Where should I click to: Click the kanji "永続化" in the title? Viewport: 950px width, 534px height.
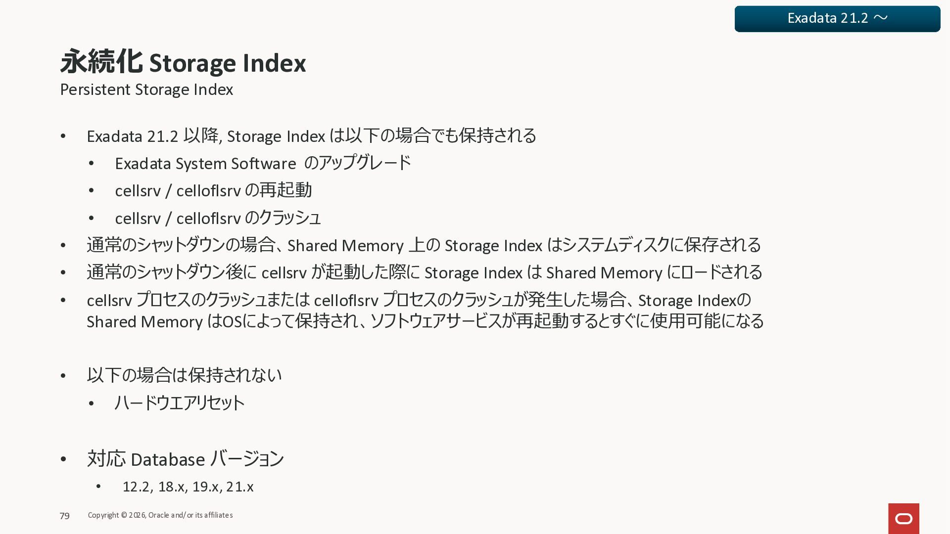point(101,62)
